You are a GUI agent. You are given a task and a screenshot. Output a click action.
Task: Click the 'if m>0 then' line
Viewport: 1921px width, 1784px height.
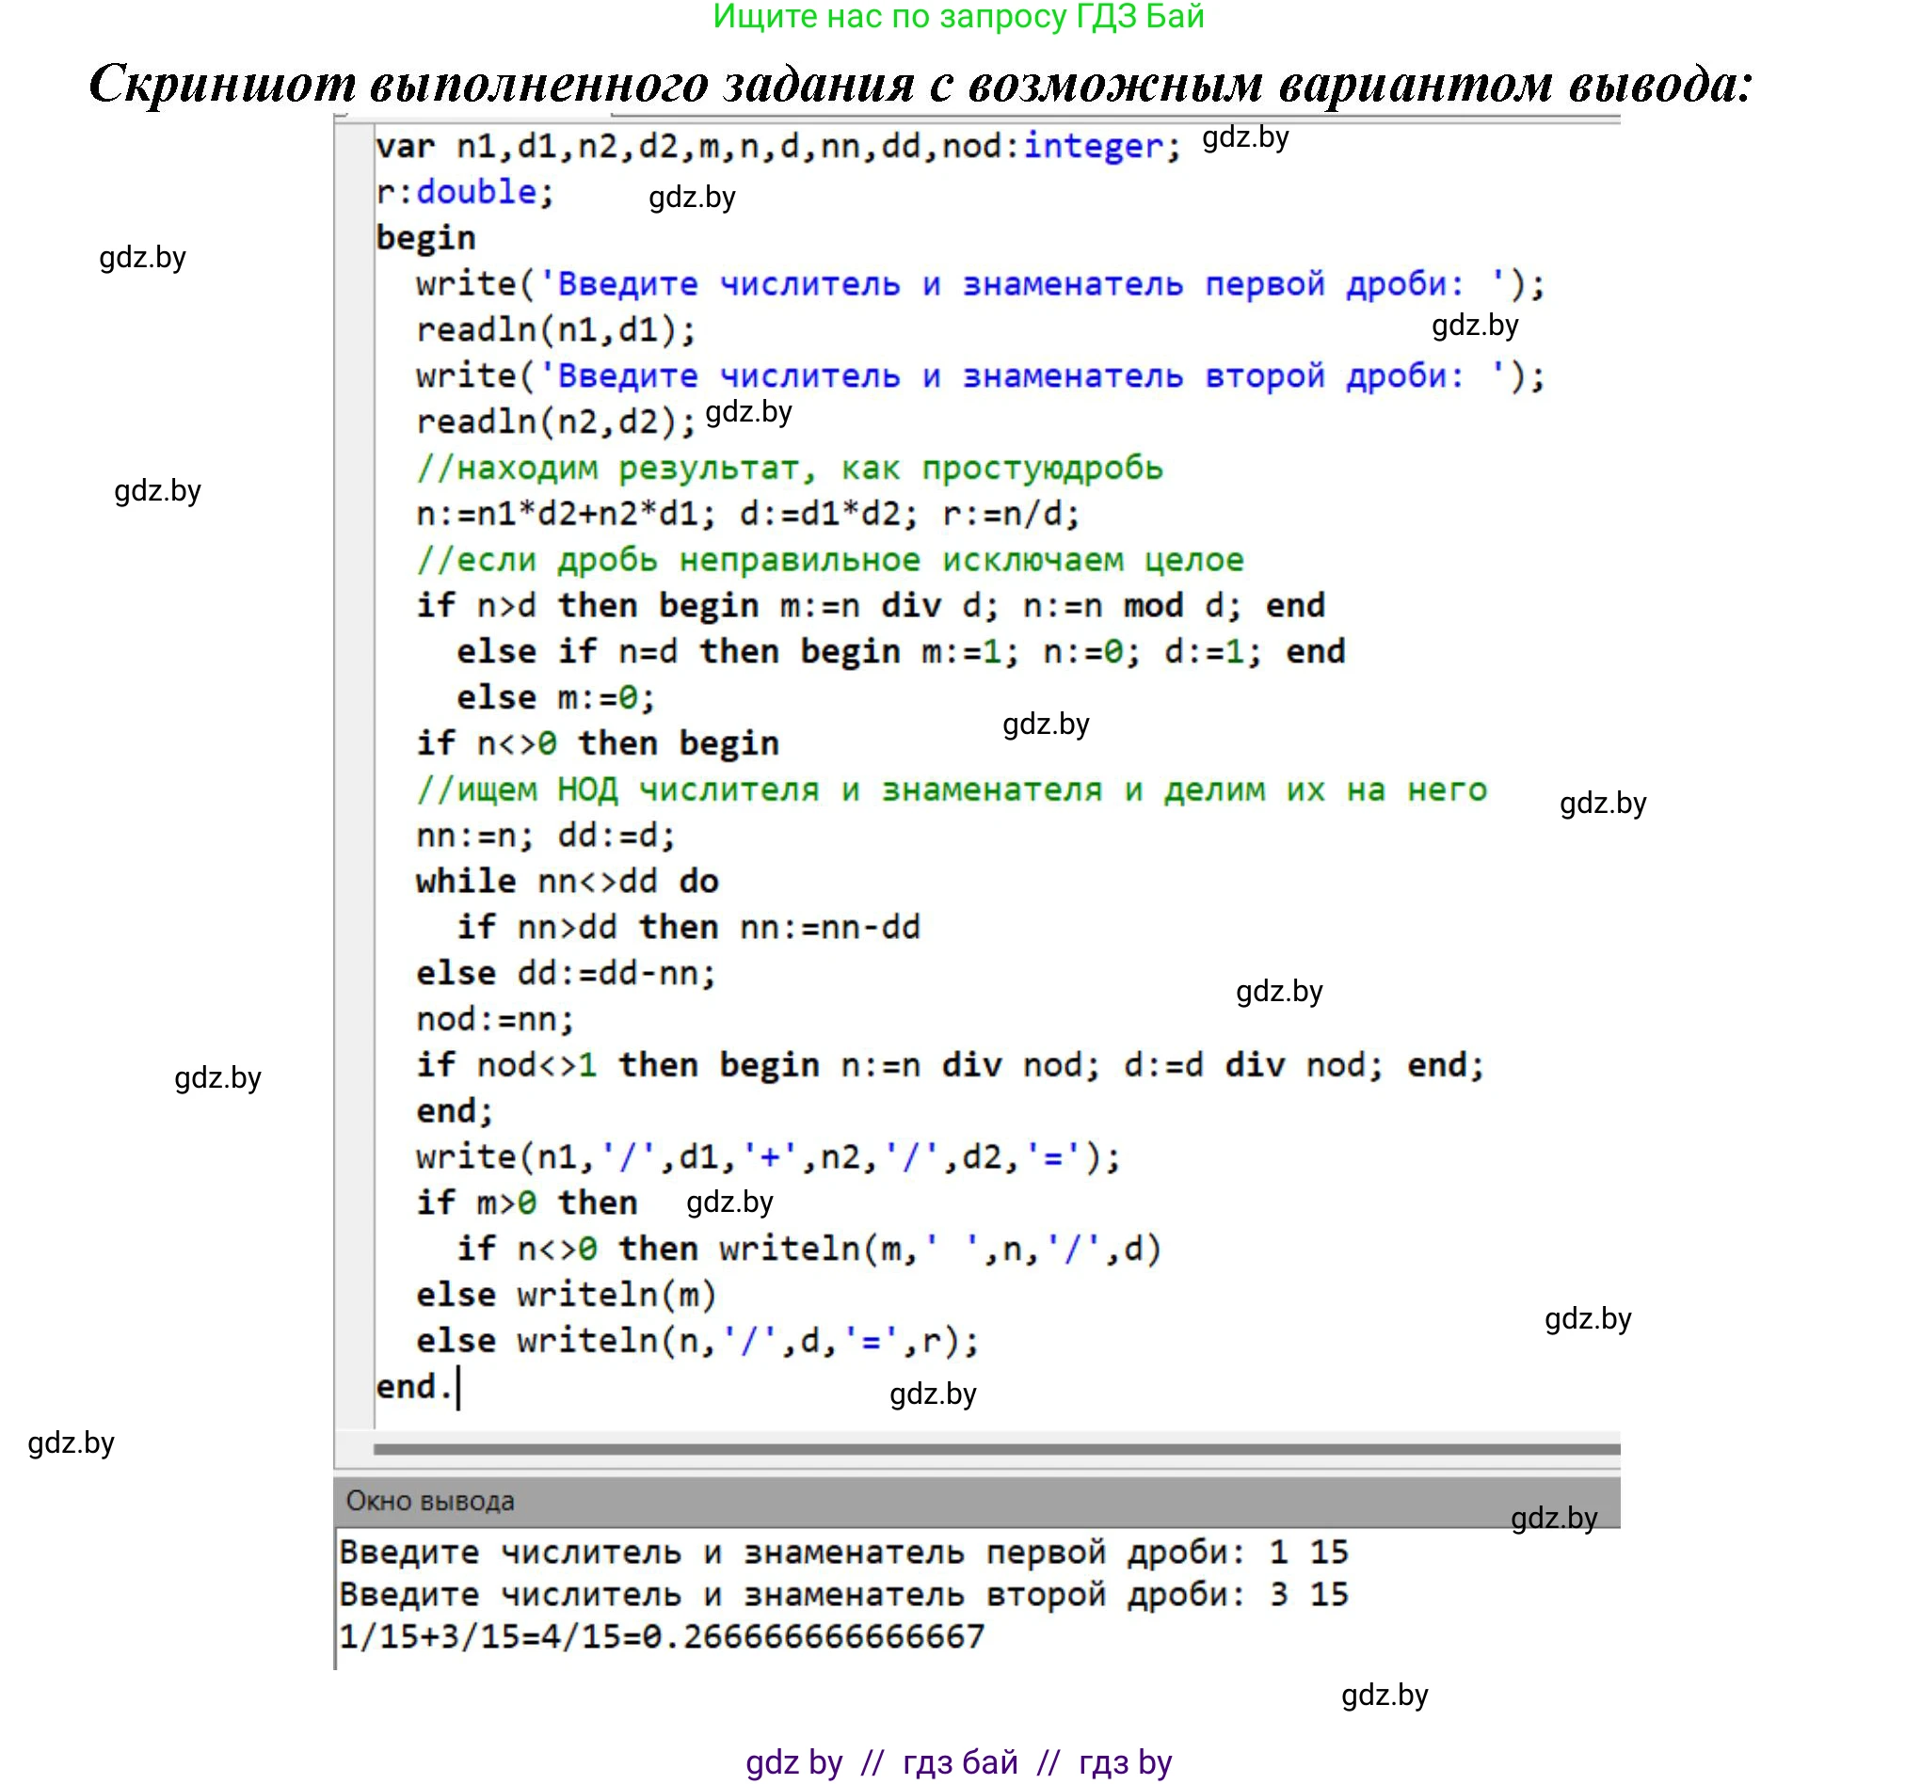point(526,1203)
